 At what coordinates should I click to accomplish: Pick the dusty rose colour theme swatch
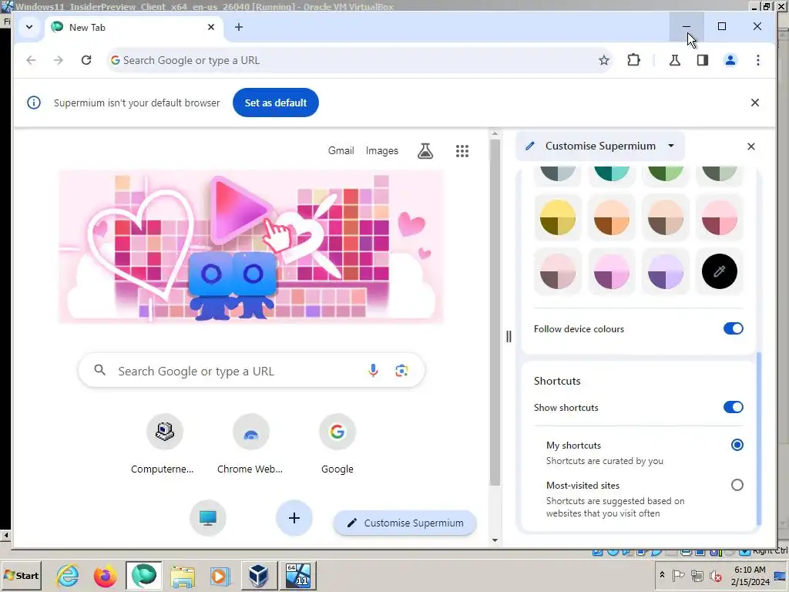(x=558, y=271)
